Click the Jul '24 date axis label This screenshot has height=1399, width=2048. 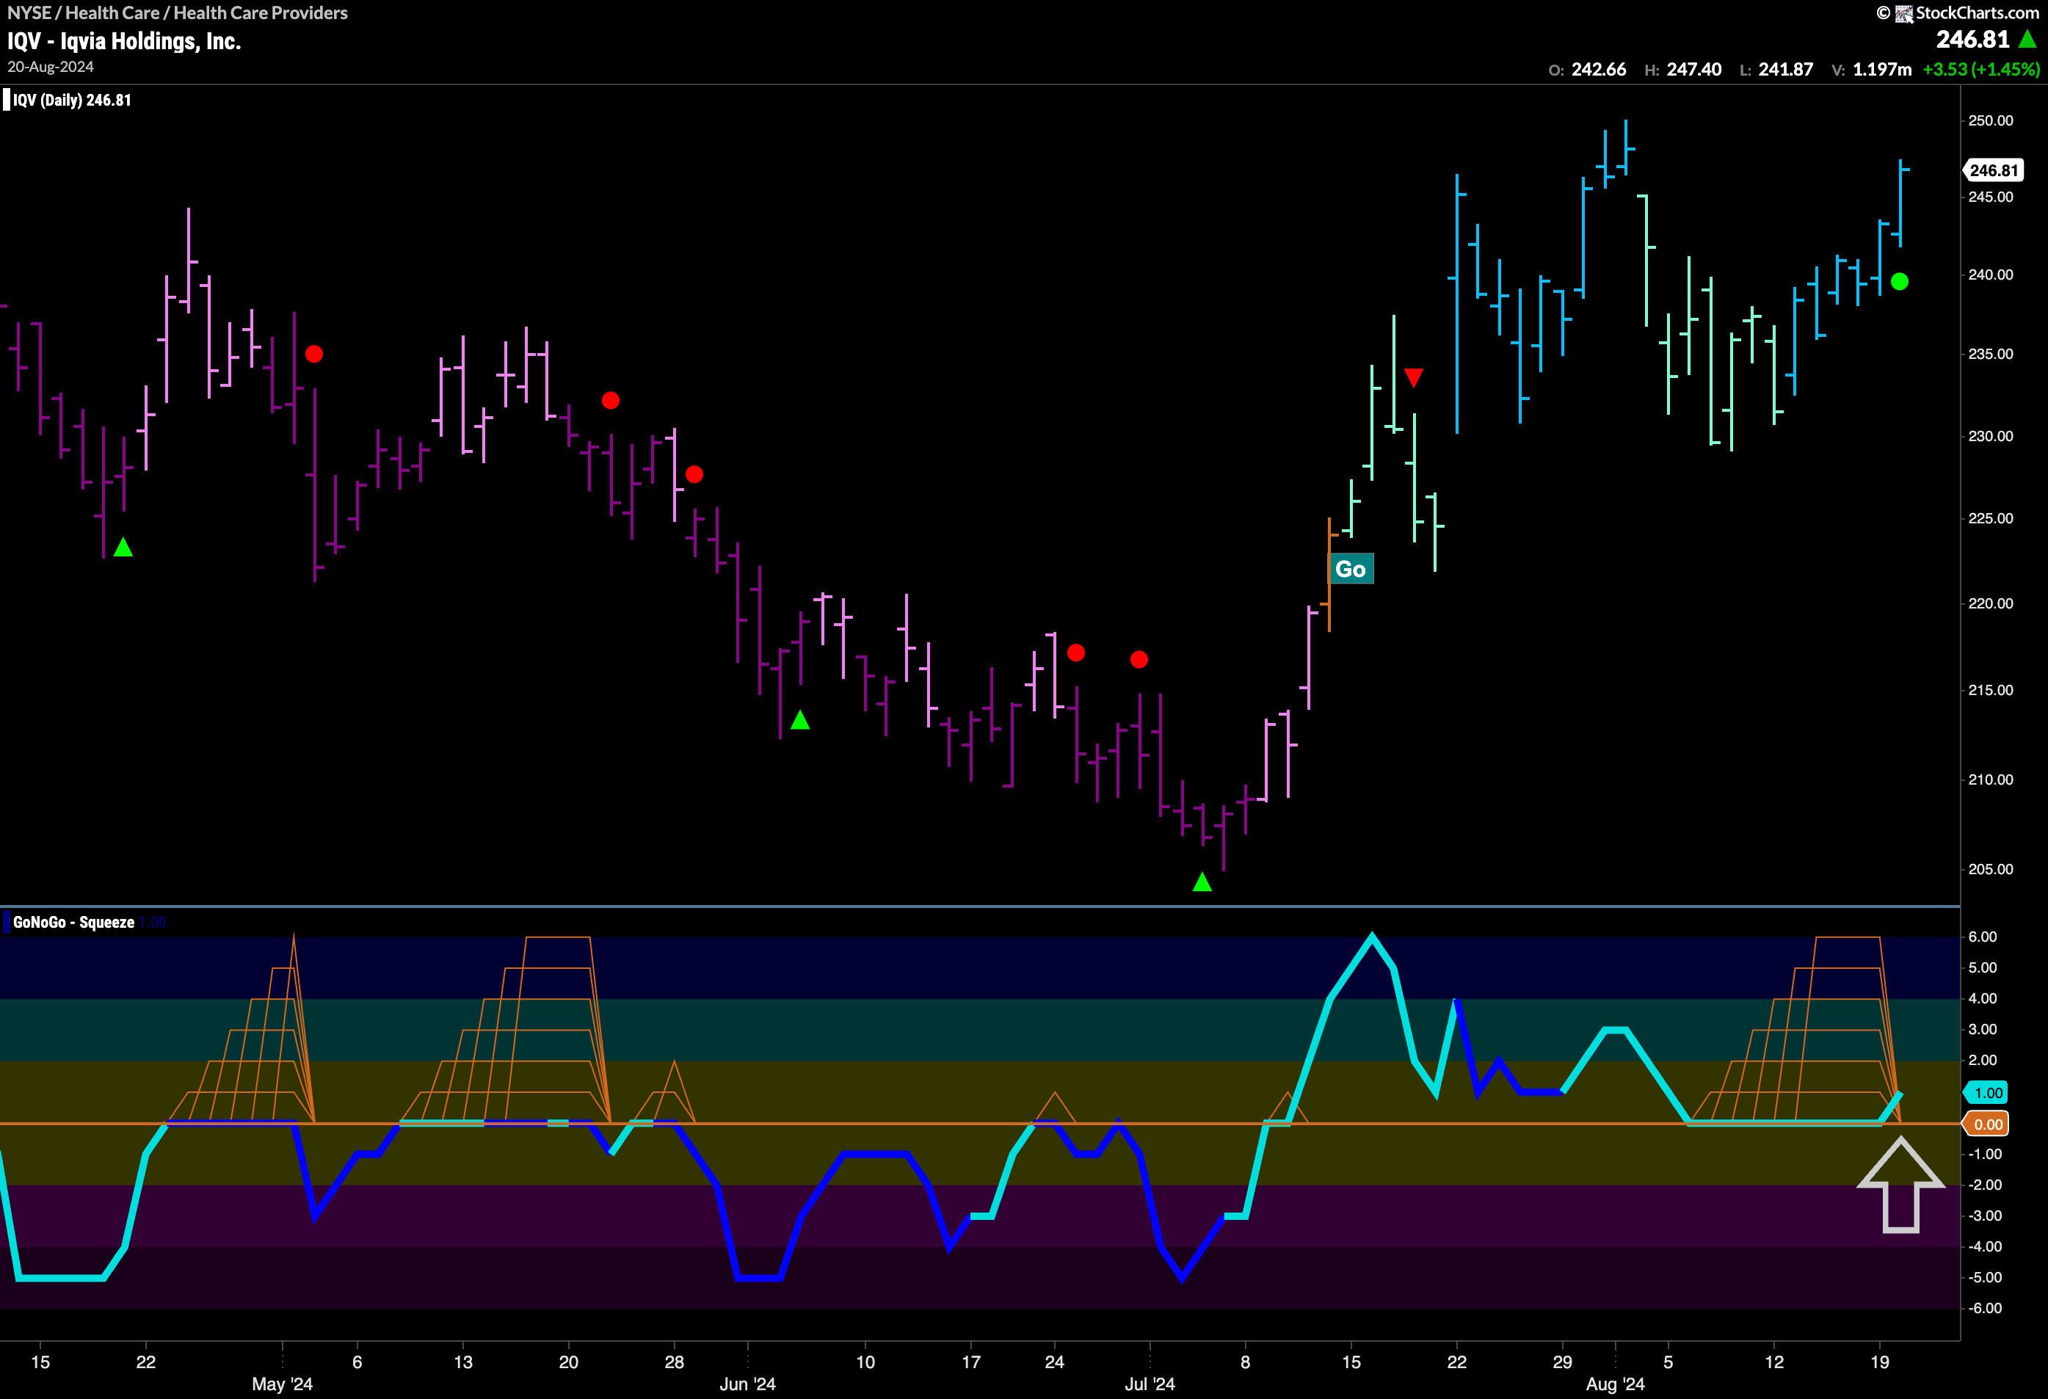pyautogui.click(x=1149, y=1384)
